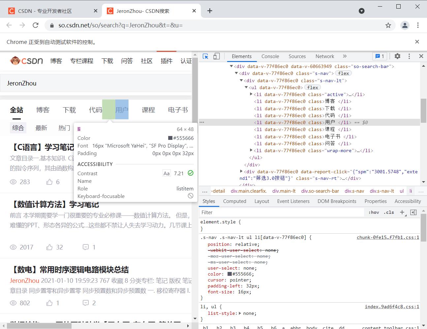Screen dimensions: 427x329
Task: Click the messages issues badge showing 1
Action: (380, 56)
